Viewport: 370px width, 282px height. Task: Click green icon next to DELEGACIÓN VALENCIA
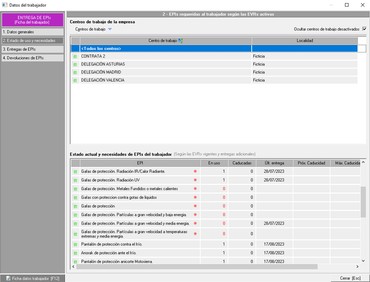pyautogui.click(x=75, y=80)
